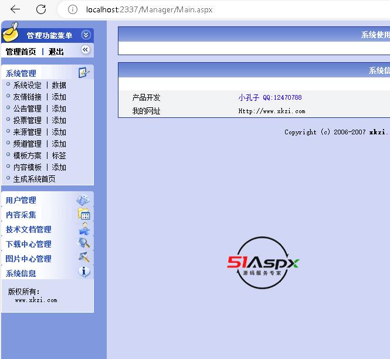
Task: Expand the 下载中心管理 section
Action: click(x=29, y=244)
